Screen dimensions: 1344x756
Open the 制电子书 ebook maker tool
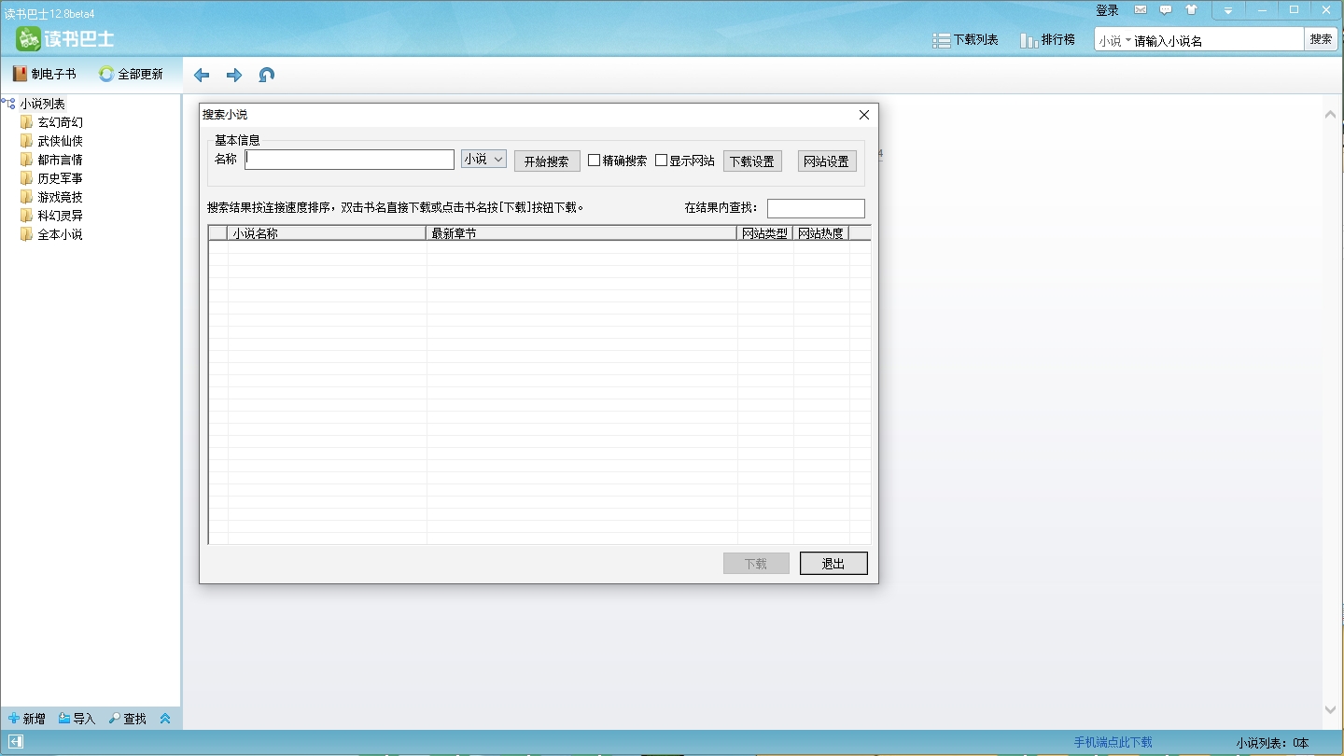click(x=44, y=72)
